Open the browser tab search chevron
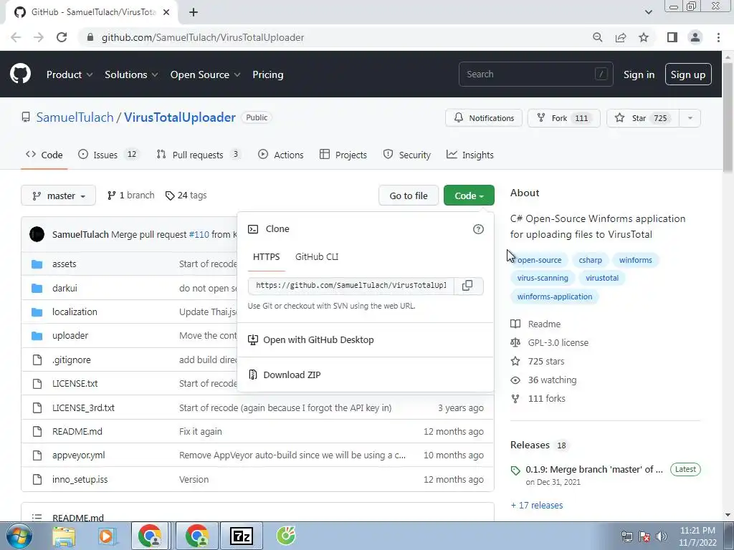The image size is (734, 550). [x=648, y=12]
